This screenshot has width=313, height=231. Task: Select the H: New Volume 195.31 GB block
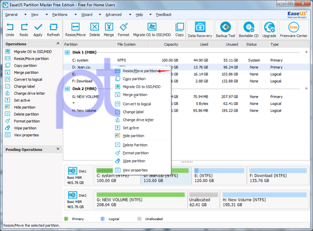pos(265,200)
